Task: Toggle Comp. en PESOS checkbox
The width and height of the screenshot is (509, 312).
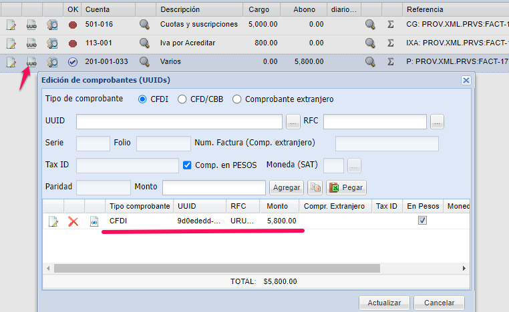Action: [x=187, y=165]
